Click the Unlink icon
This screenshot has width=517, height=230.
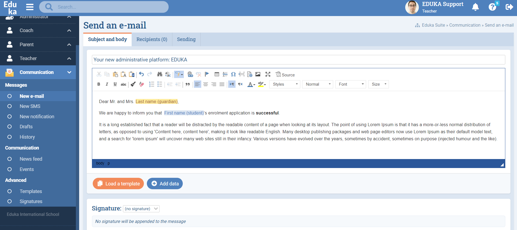coord(199,74)
